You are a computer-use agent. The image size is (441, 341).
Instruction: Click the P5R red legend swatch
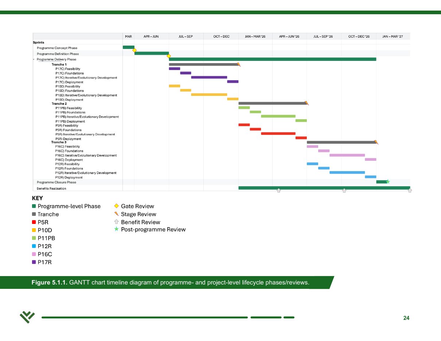[x=34, y=222]
